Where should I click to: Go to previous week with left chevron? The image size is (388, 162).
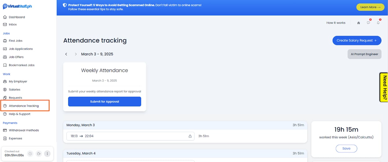coord(66,54)
